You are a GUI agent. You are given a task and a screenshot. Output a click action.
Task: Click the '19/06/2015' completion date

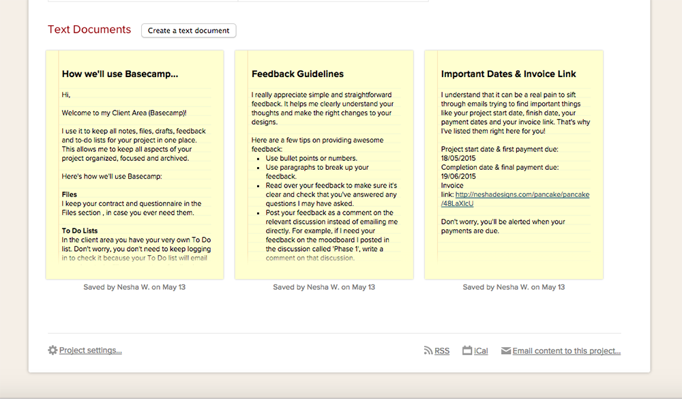(458, 176)
